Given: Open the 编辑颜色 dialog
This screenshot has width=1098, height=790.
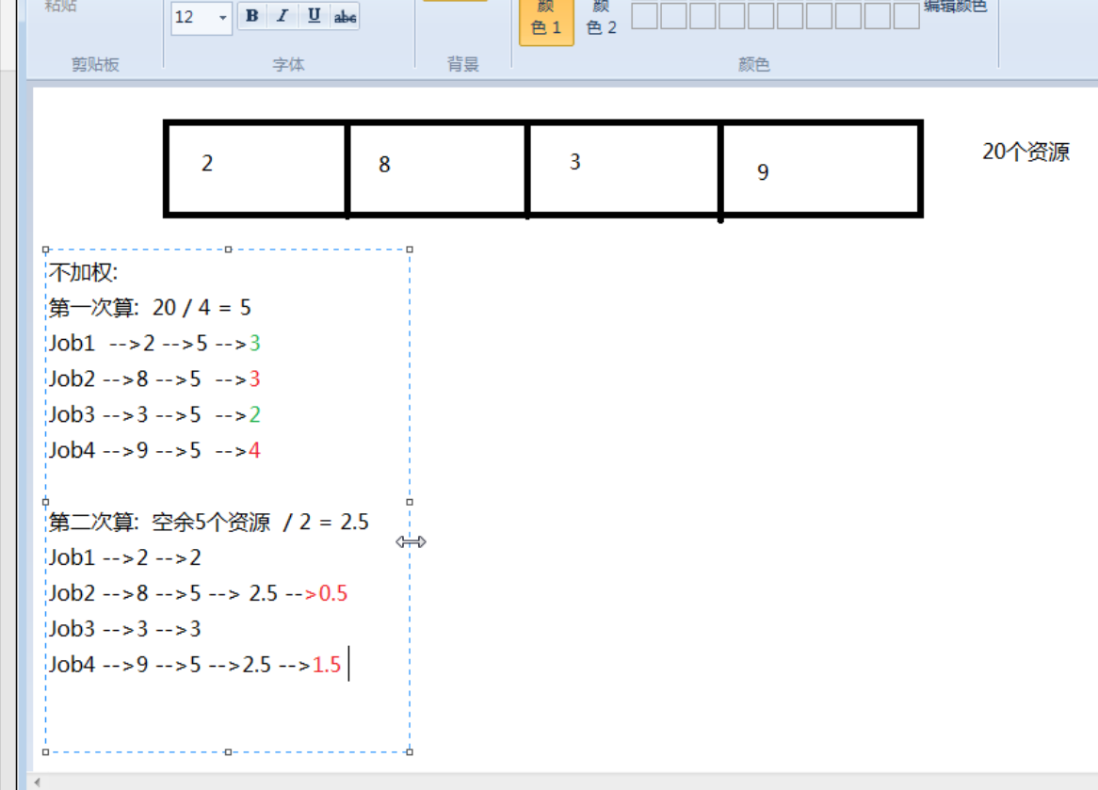Looking at the screenshot, I should 955,7.
